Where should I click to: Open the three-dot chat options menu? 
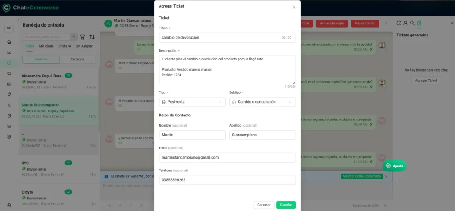pos(386,23)
